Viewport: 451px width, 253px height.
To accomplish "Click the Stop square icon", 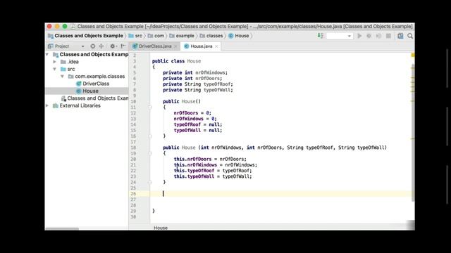I will [x=388, y=36].
